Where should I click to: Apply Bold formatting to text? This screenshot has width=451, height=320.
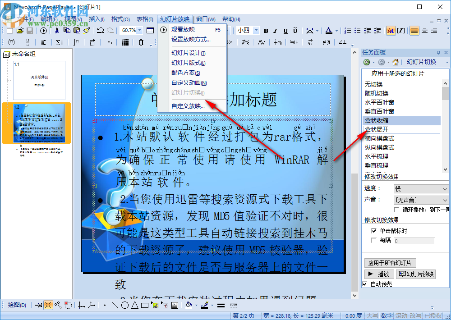click(x=266, y=31)
